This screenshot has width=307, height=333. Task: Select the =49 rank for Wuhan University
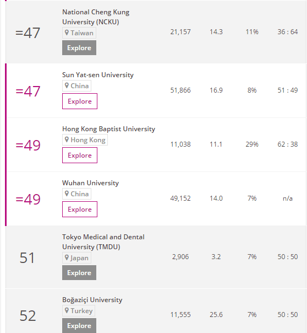point(28,199)
